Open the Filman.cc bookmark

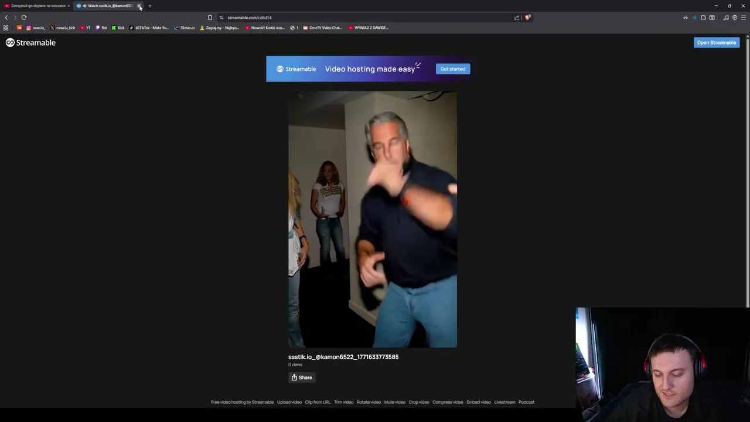[185, 28]
